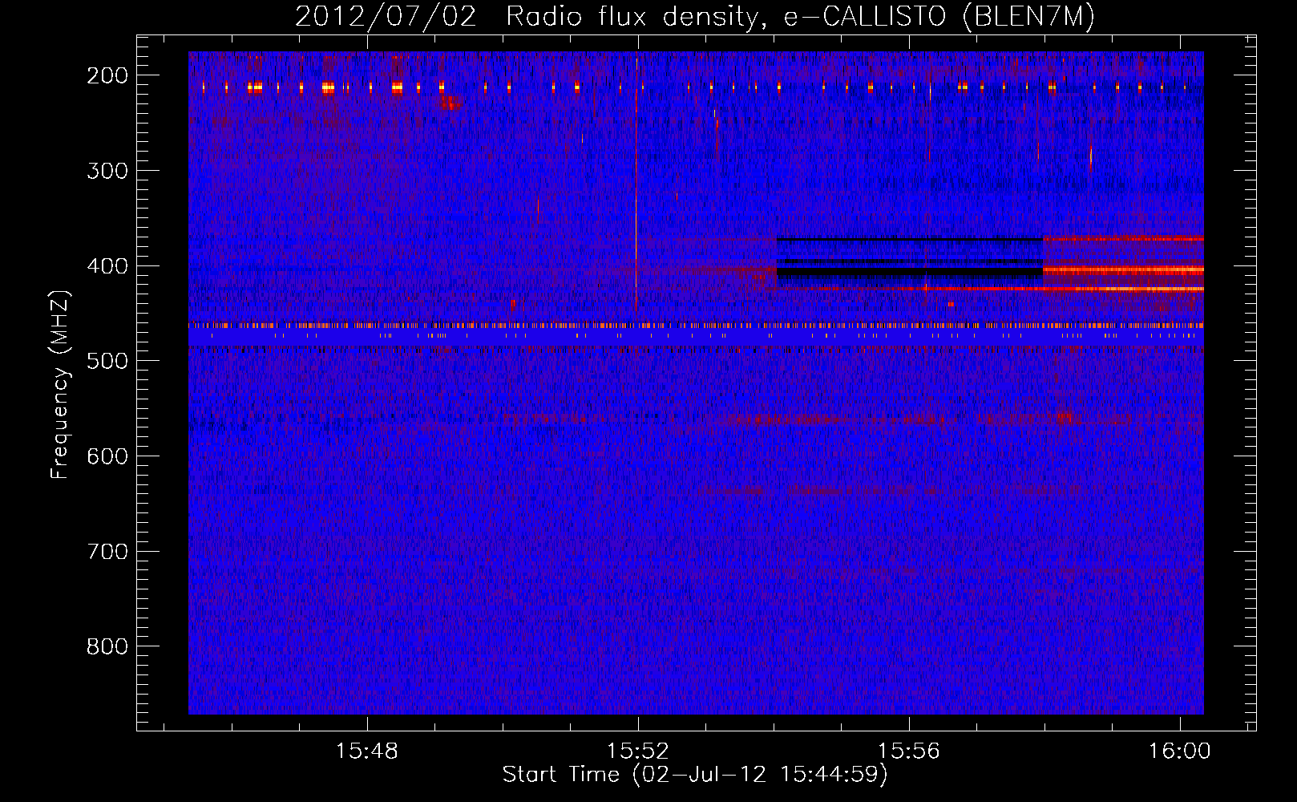Click the black dropout band near 400 MHz

910,273
